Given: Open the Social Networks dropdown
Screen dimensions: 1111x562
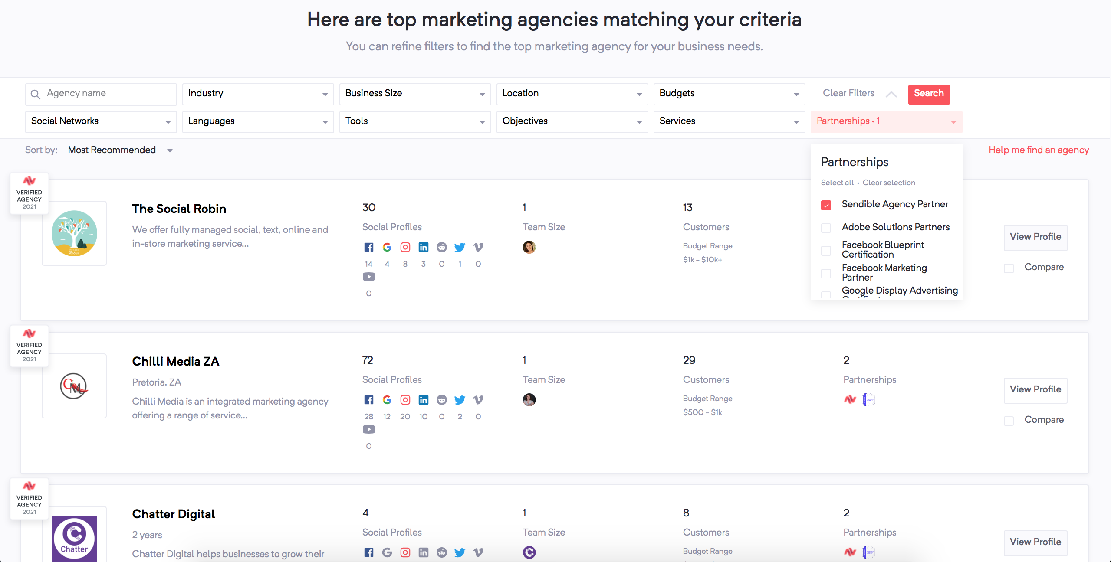Looking at the screenshot, I should [x=101, y=122].
